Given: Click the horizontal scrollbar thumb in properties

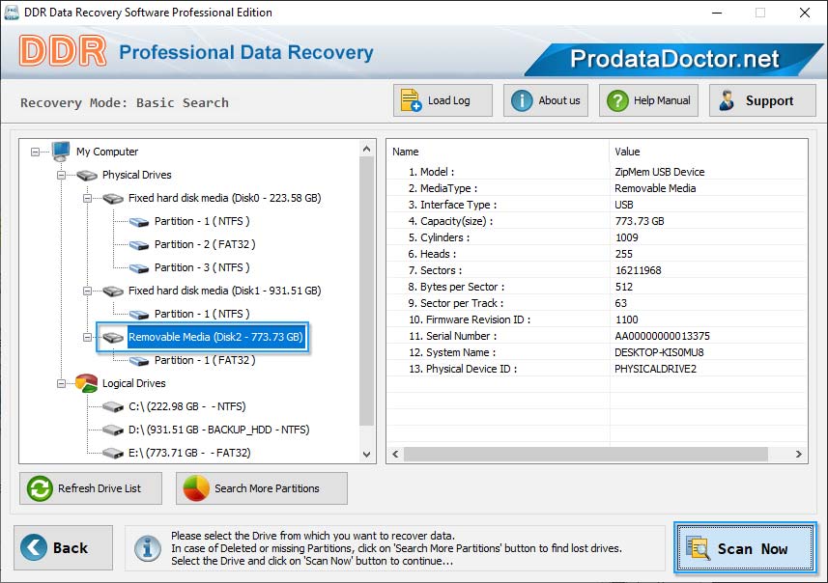Looking at the screenshot, I should coord(585,454).
